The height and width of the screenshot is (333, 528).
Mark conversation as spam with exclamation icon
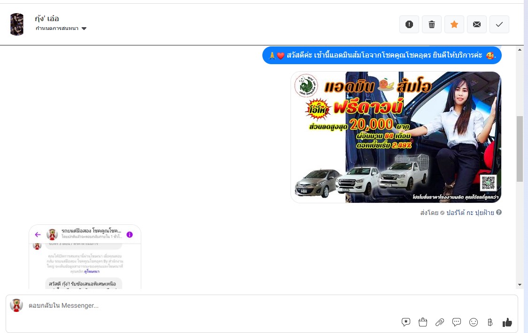point(409,24)
